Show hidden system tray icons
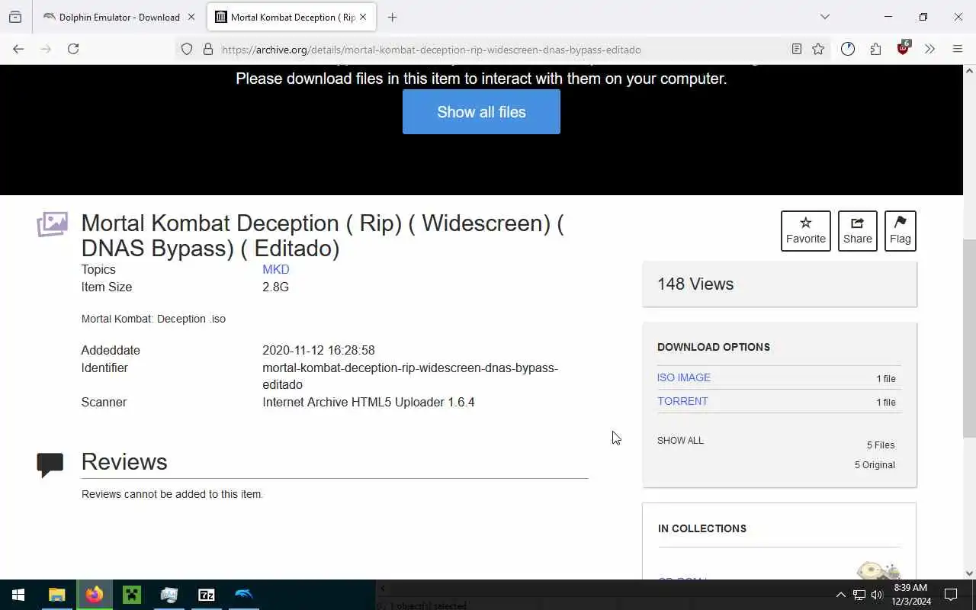Viewport: 976px width, 610px height. click(840, 595)
